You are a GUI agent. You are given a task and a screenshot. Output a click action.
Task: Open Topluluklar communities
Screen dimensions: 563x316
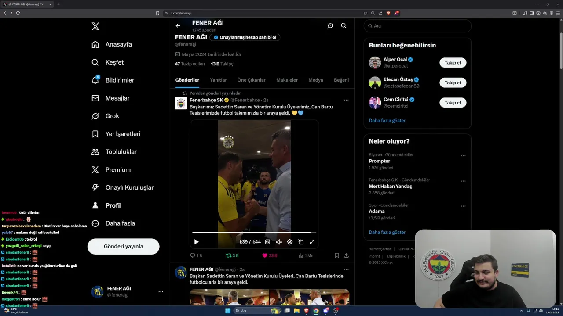(114, 152)
